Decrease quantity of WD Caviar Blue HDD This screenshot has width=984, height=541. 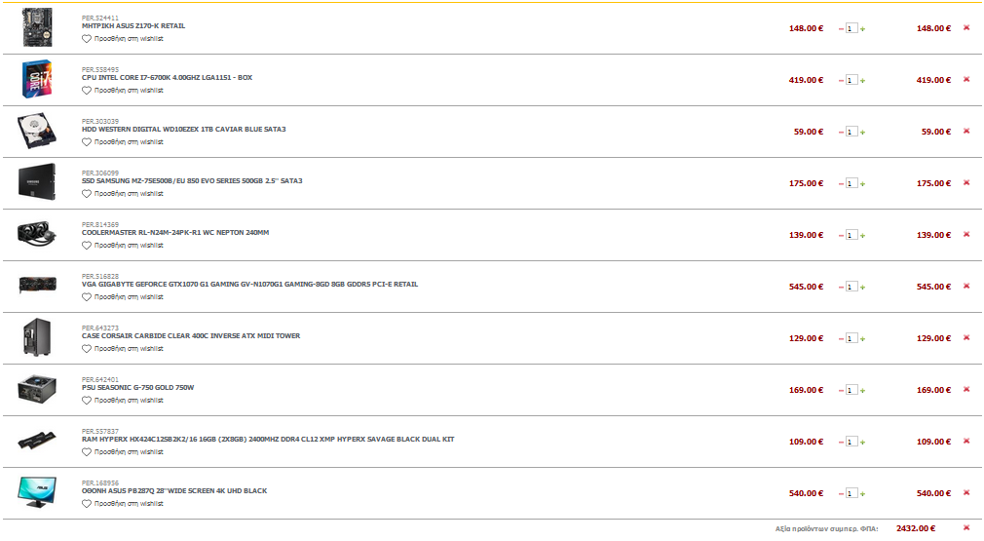tap(841, 132)
